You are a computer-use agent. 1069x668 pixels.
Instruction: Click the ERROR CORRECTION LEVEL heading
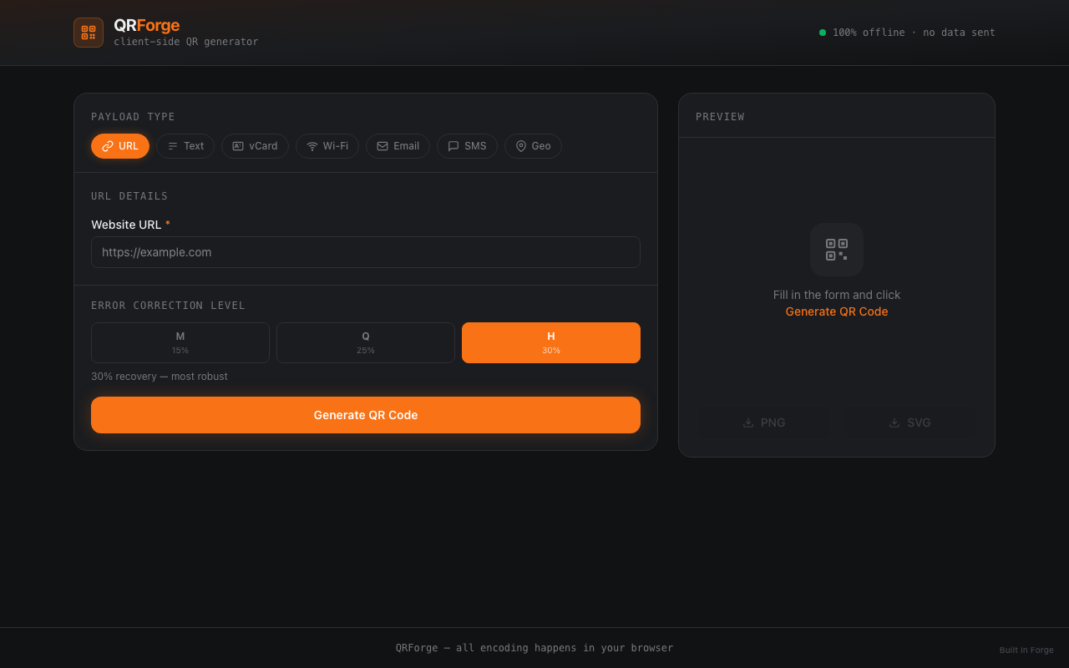[169, 306]
